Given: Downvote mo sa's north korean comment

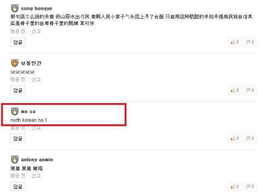Looking at the screenshot, I should pyautogui.click(x=250, y=138).
